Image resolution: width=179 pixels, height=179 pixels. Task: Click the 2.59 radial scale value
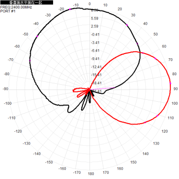95,26
